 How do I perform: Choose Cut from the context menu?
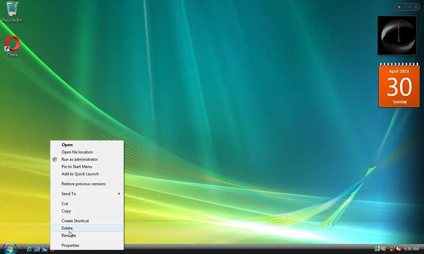[87, 204]
